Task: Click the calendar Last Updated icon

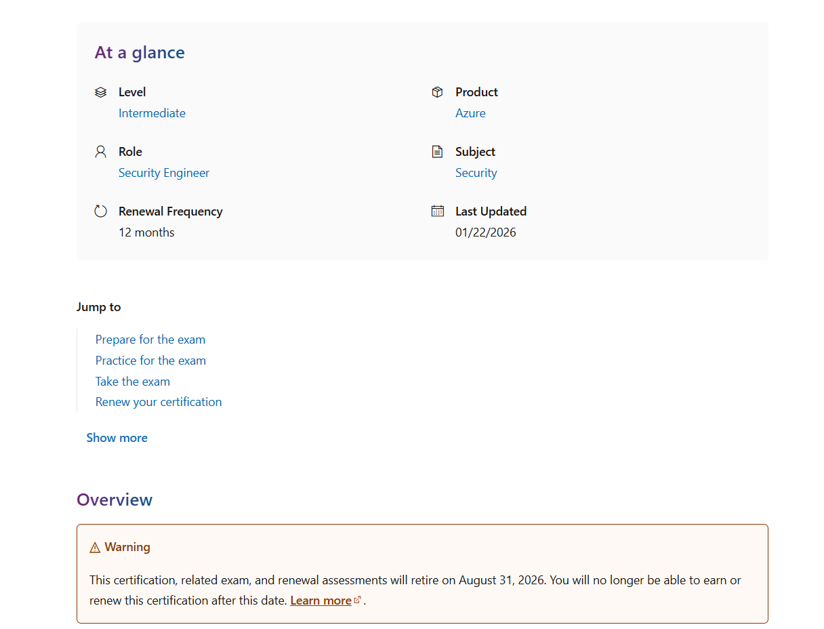Action: [x=438, y=211]
